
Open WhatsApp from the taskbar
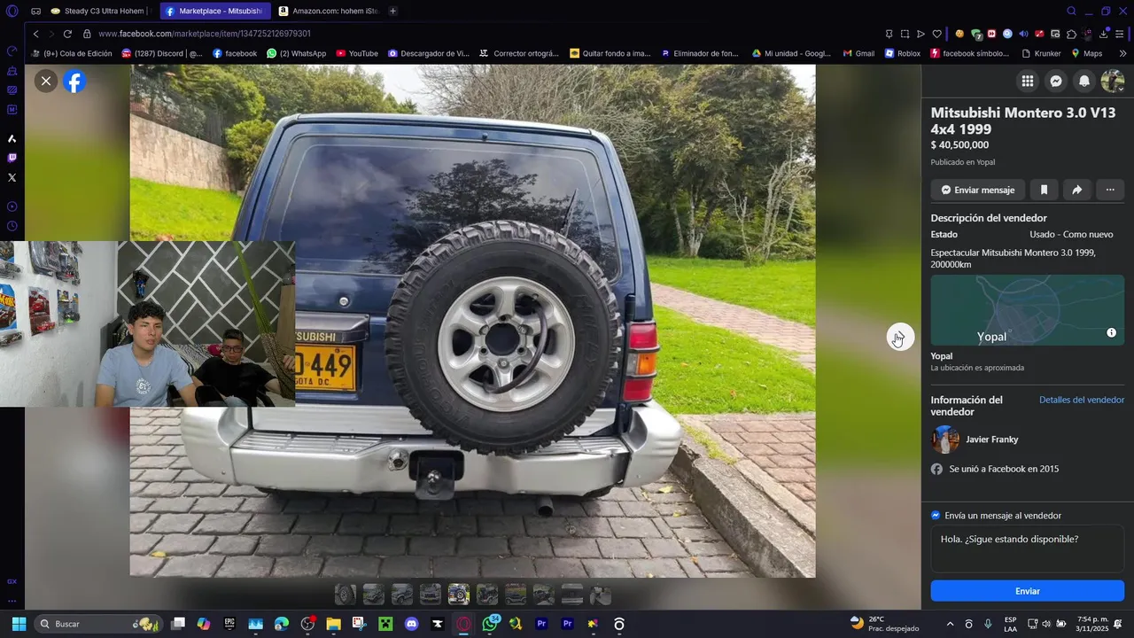tap(490, 624)
